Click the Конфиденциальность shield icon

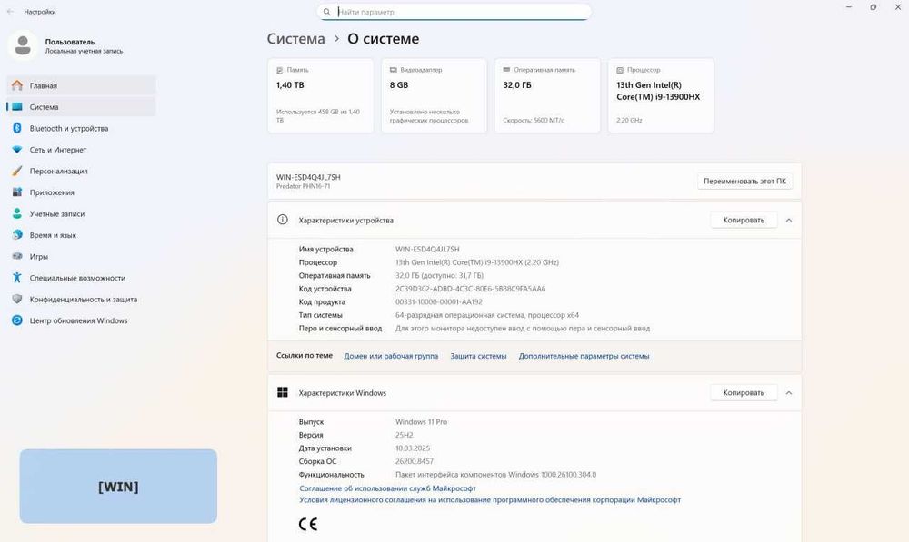[16, 300]
